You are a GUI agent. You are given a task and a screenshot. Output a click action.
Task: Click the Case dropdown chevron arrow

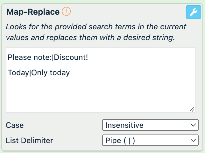(x=192, y=125)
